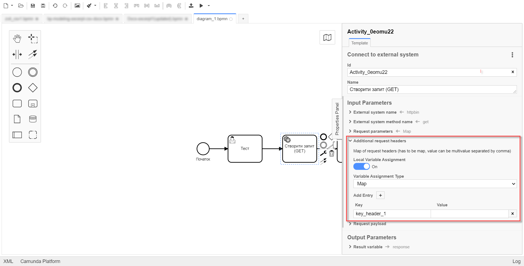This screenshot has width=524, height=266.
Task: Create a group from palette
Action: [33, 135]
